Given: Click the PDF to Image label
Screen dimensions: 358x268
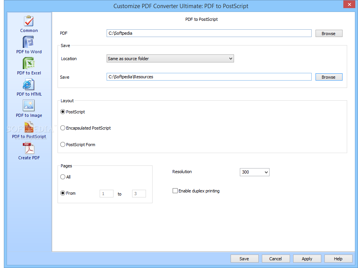Looking at the screenshot, I should point(29,115).
